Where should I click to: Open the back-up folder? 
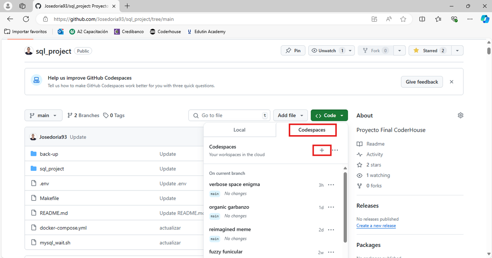tap(49, 154)
